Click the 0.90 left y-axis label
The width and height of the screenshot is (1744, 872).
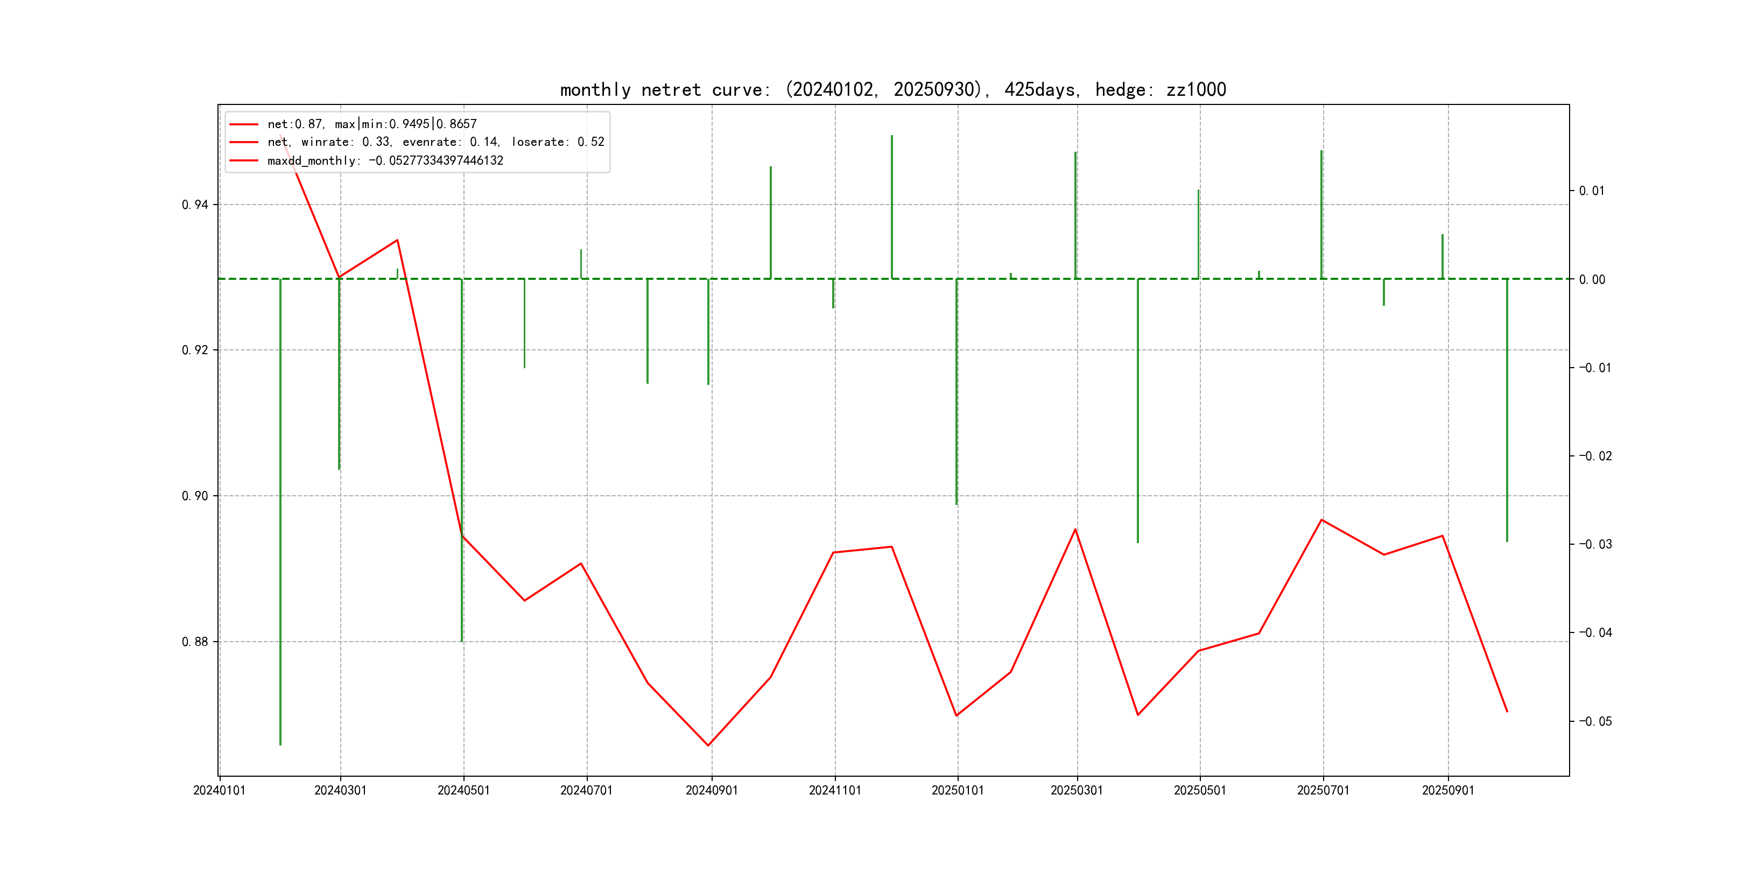[x=195, y=496]
